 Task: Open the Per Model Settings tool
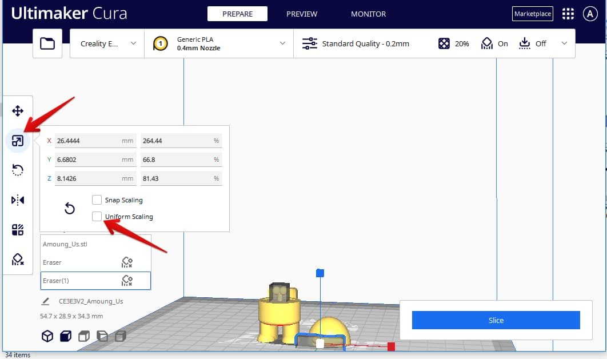17,230
